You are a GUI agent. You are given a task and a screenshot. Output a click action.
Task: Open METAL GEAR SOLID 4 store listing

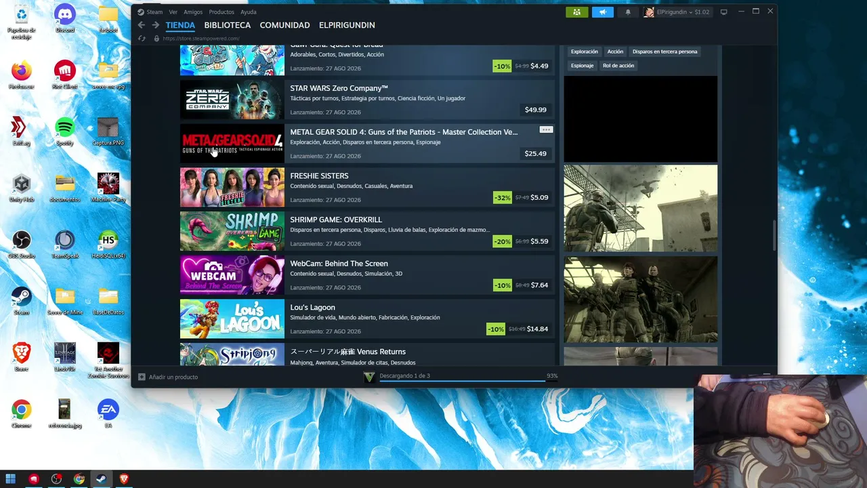pyautogui.click(x=367, y=144)
